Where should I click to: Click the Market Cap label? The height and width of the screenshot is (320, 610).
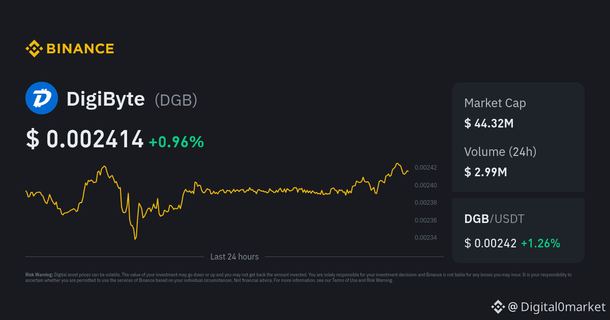495,103
